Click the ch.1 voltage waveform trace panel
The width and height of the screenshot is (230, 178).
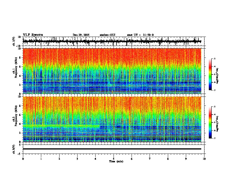click(x=114, y=41)
